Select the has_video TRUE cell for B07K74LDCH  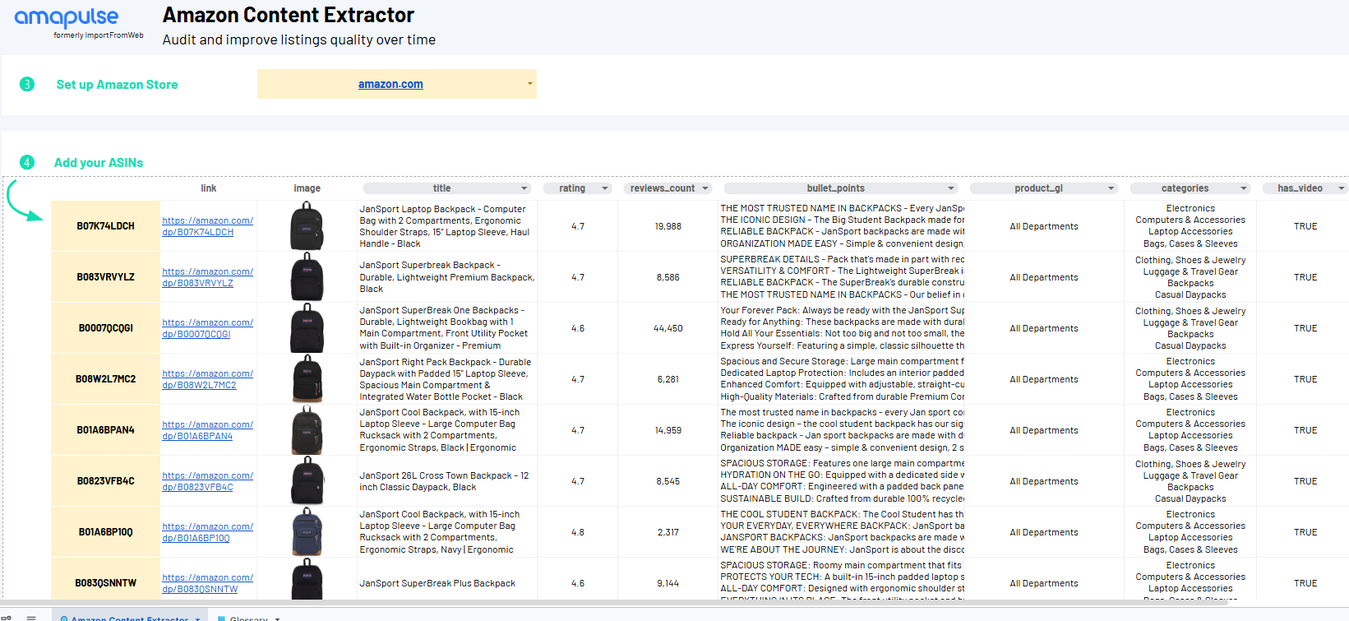click(x=1305, y=226)
